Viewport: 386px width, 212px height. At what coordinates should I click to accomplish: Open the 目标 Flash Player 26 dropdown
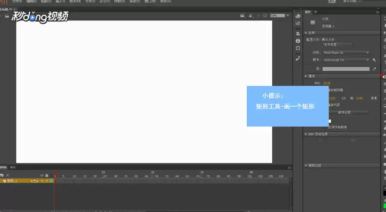(x=346, y=52)
